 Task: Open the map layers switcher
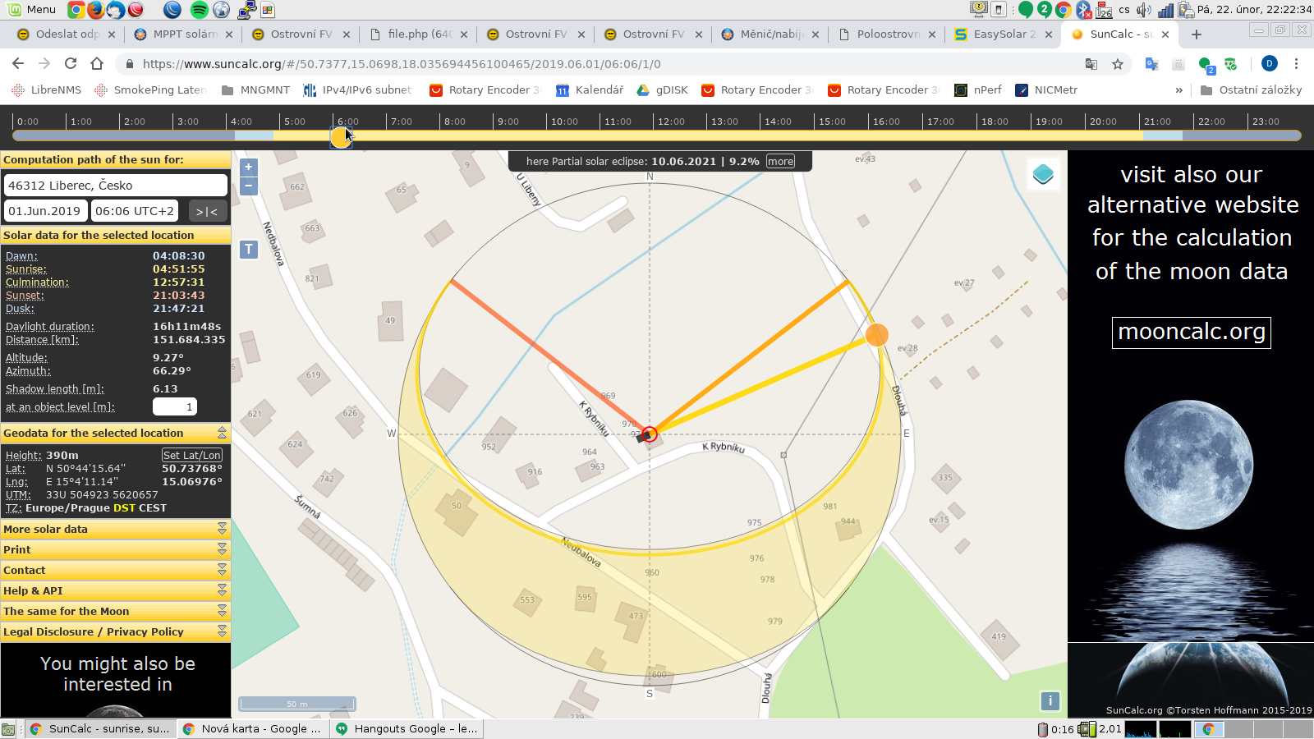pos(1043,174)
